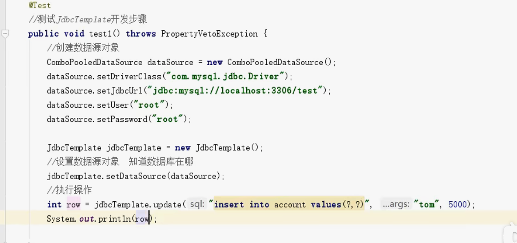Click "new" before JdbcTemplate()

click(183, 148)
